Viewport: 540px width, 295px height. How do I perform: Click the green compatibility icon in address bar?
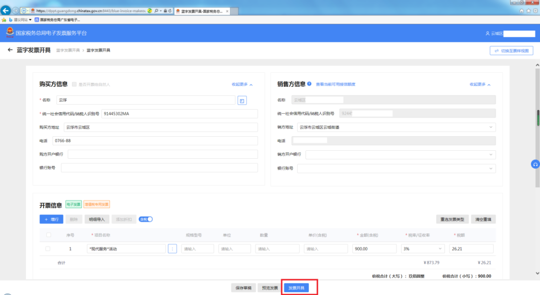(x=150, y=10)
